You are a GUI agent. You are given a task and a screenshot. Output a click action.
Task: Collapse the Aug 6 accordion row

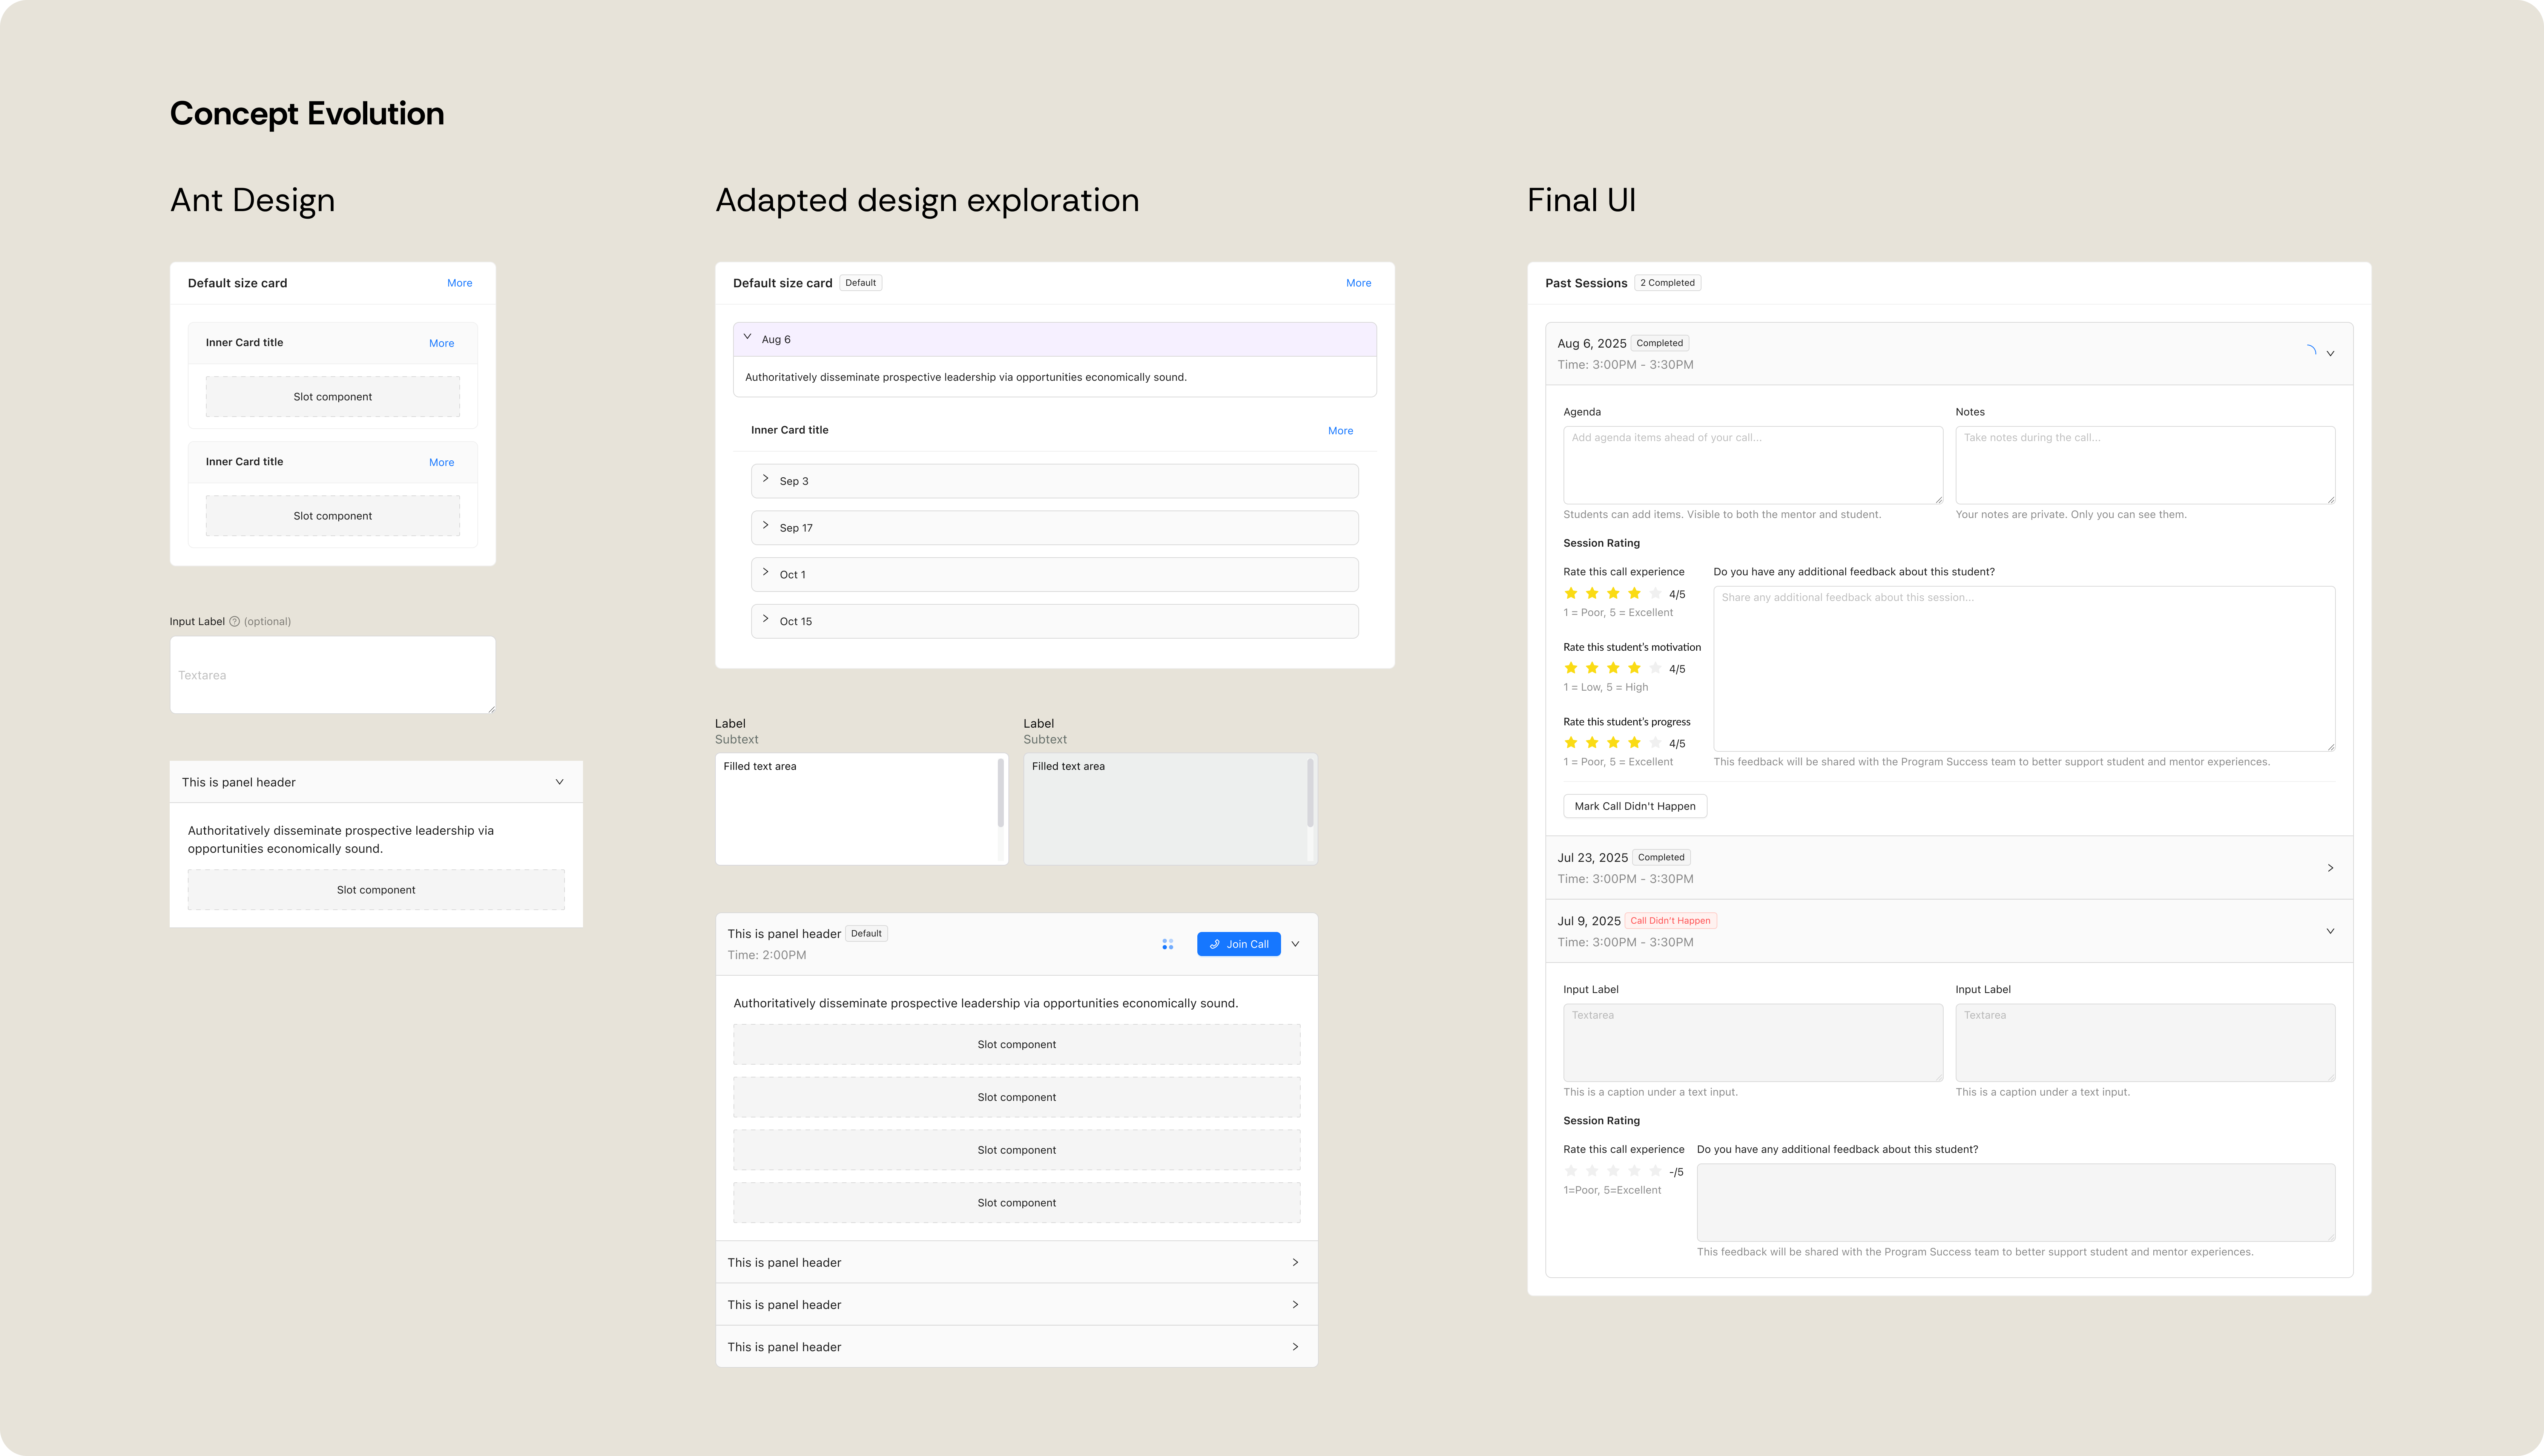(x=1055, y=339)
